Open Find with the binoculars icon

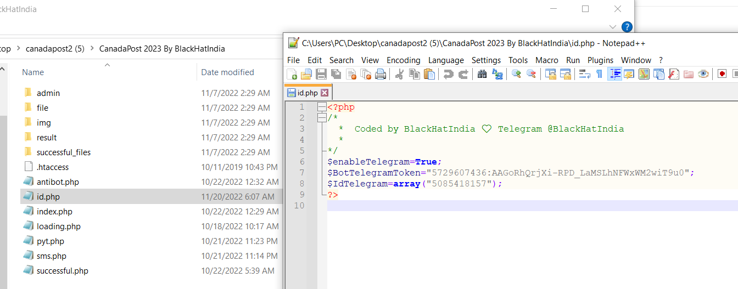482,74
